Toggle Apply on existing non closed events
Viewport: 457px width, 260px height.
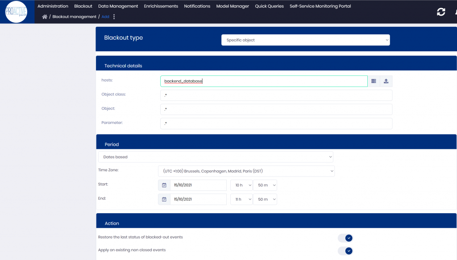pos(345,251)
